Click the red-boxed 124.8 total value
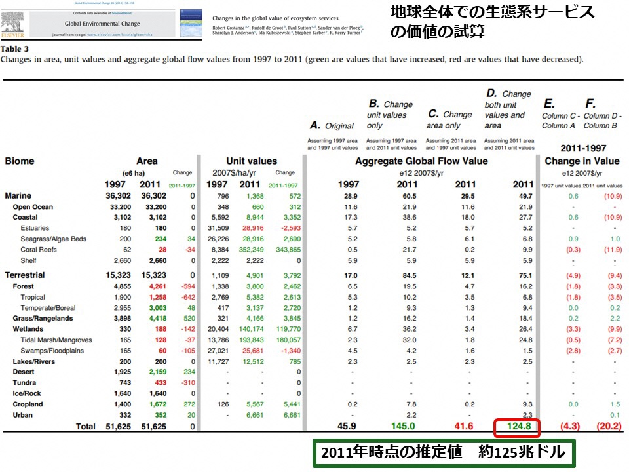This screenshot has width=629, height=472. pos(516,427)
